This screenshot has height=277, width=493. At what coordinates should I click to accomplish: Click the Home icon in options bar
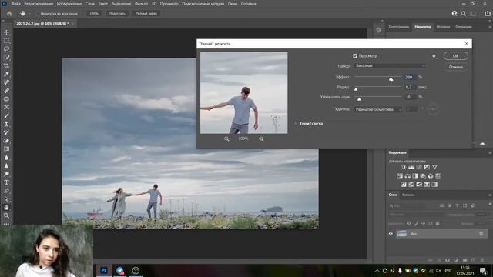tap(9, 14)
